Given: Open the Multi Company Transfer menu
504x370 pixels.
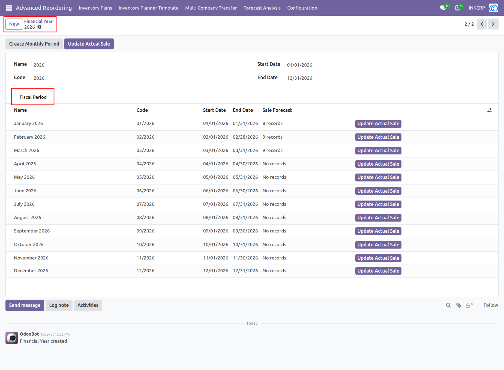Looking at the screenshot, I should point(211,8).
